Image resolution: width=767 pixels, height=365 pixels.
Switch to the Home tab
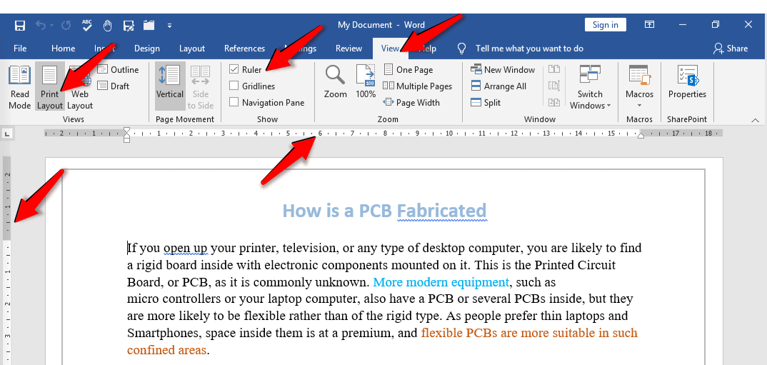[x=63, y=49]
